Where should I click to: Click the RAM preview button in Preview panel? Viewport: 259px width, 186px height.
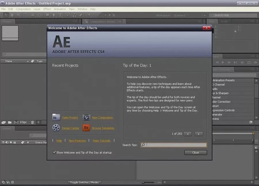[256, 62]
